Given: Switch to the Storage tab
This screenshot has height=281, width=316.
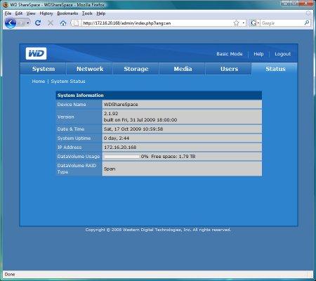Looking at the screenshot, I should pos(136,69).
